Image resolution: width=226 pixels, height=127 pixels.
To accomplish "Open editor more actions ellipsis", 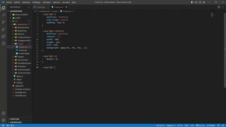I will coord(223,7).
